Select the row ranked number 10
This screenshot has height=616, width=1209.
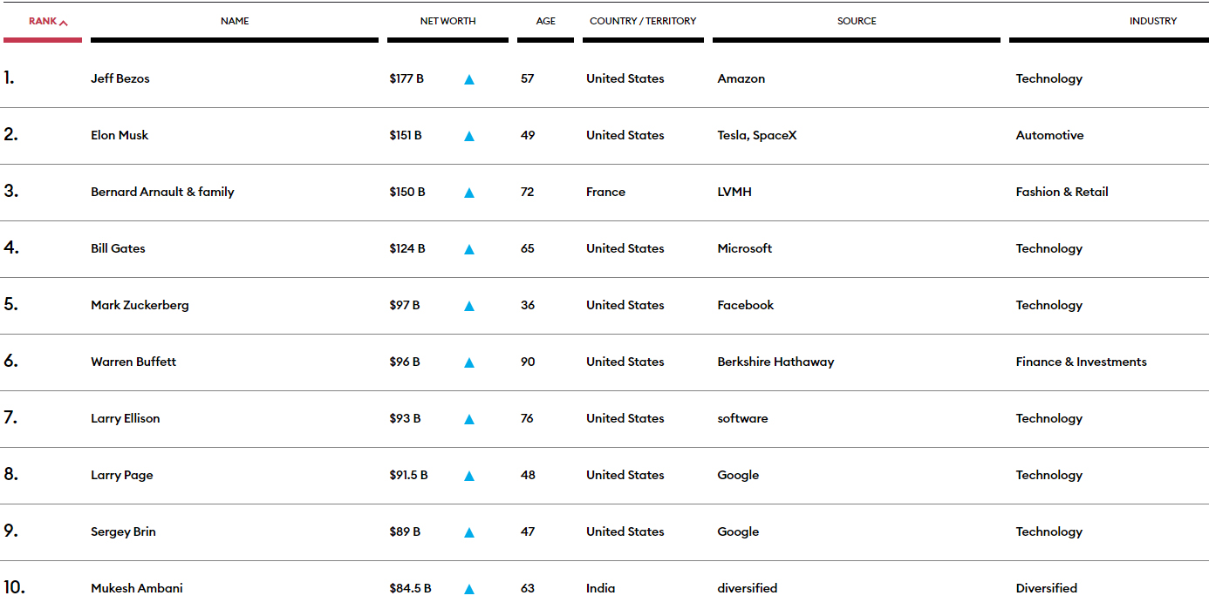coord(604,588)
